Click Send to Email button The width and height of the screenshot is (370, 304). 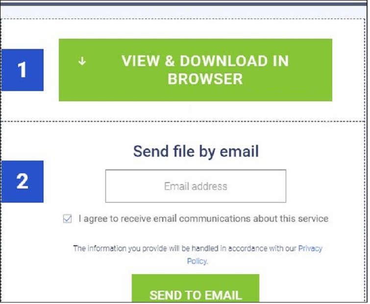(x=196, y=288)
